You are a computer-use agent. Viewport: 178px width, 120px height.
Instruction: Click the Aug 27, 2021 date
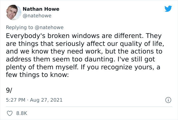[46, 100]
